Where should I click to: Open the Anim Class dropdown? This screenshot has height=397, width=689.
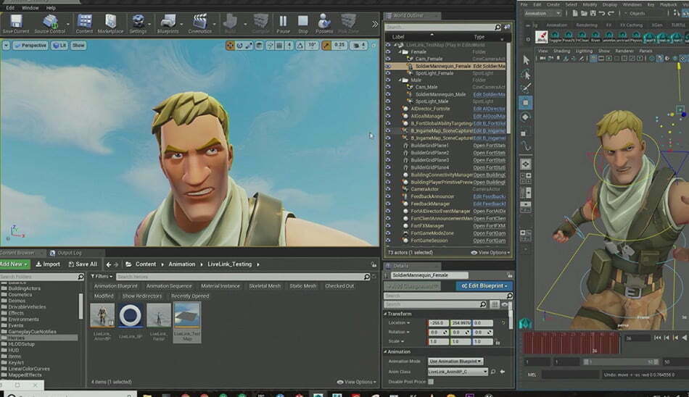(458, 372)
